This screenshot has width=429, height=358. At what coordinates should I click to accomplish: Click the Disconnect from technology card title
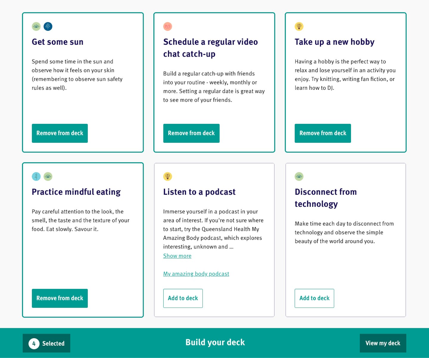pos(326,198)
